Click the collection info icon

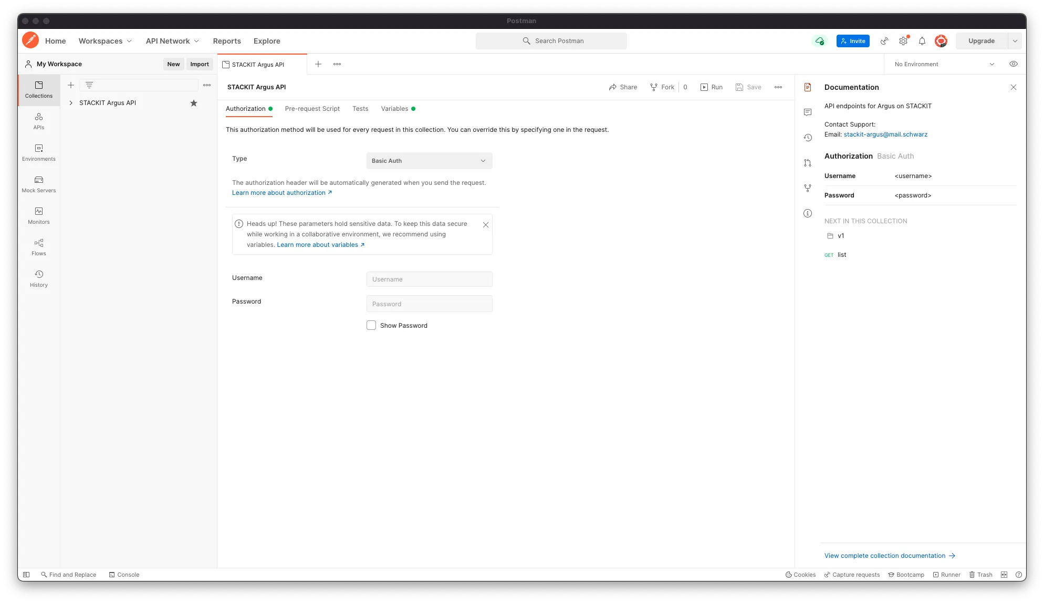click(808, 213)
